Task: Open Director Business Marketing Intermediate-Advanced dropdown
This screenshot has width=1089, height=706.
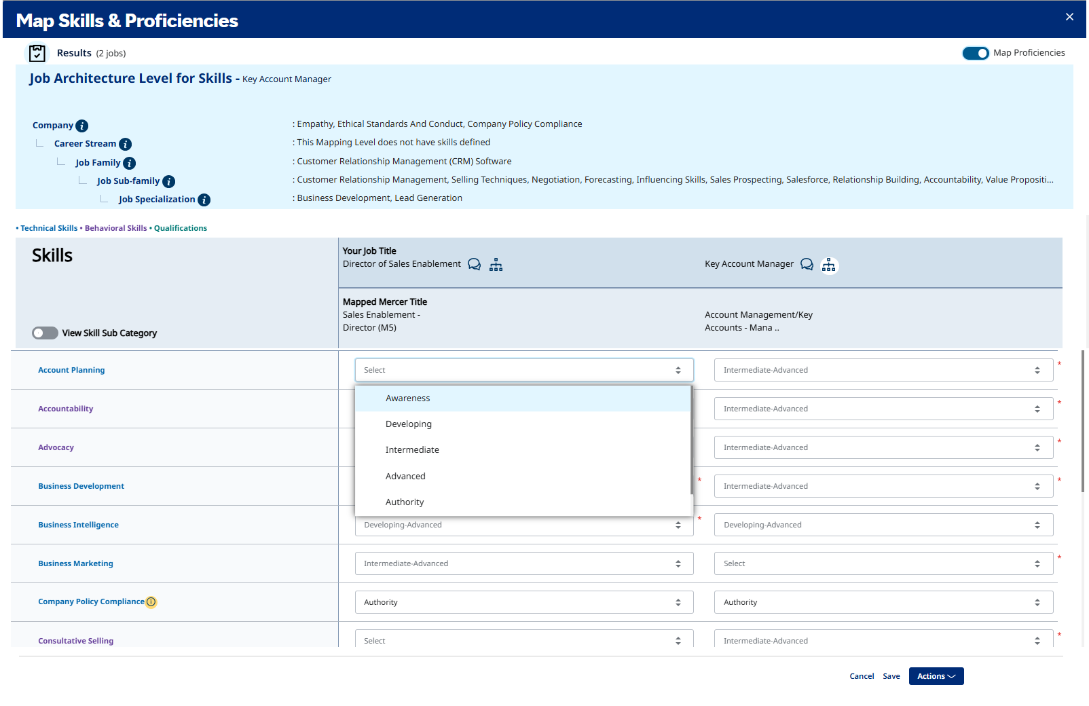Action: click(x=524, y=563)
